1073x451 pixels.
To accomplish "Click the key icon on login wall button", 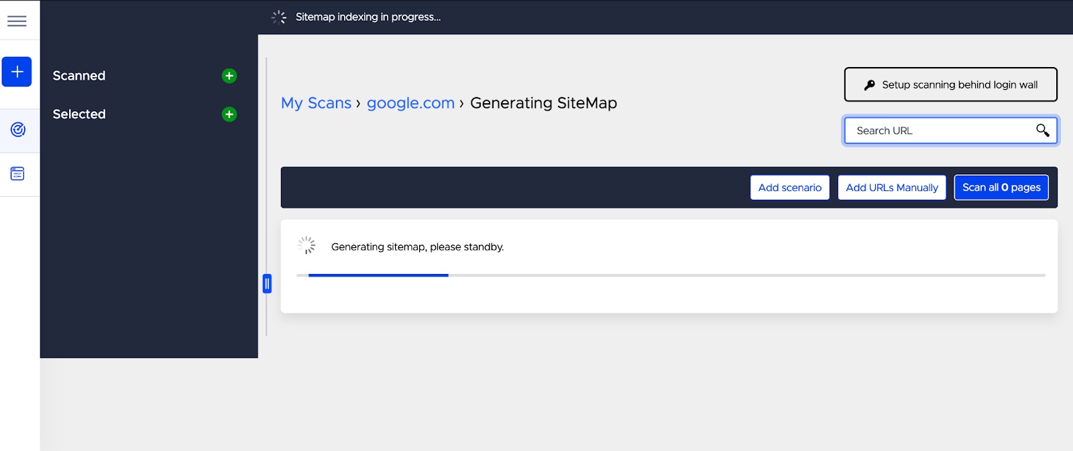I will [870, 85].
